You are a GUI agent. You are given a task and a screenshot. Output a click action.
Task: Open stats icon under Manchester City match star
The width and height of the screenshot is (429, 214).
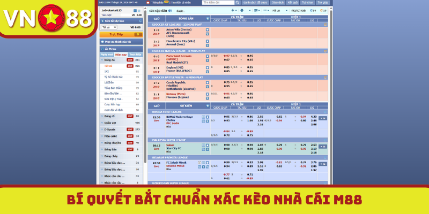(208, 45)
